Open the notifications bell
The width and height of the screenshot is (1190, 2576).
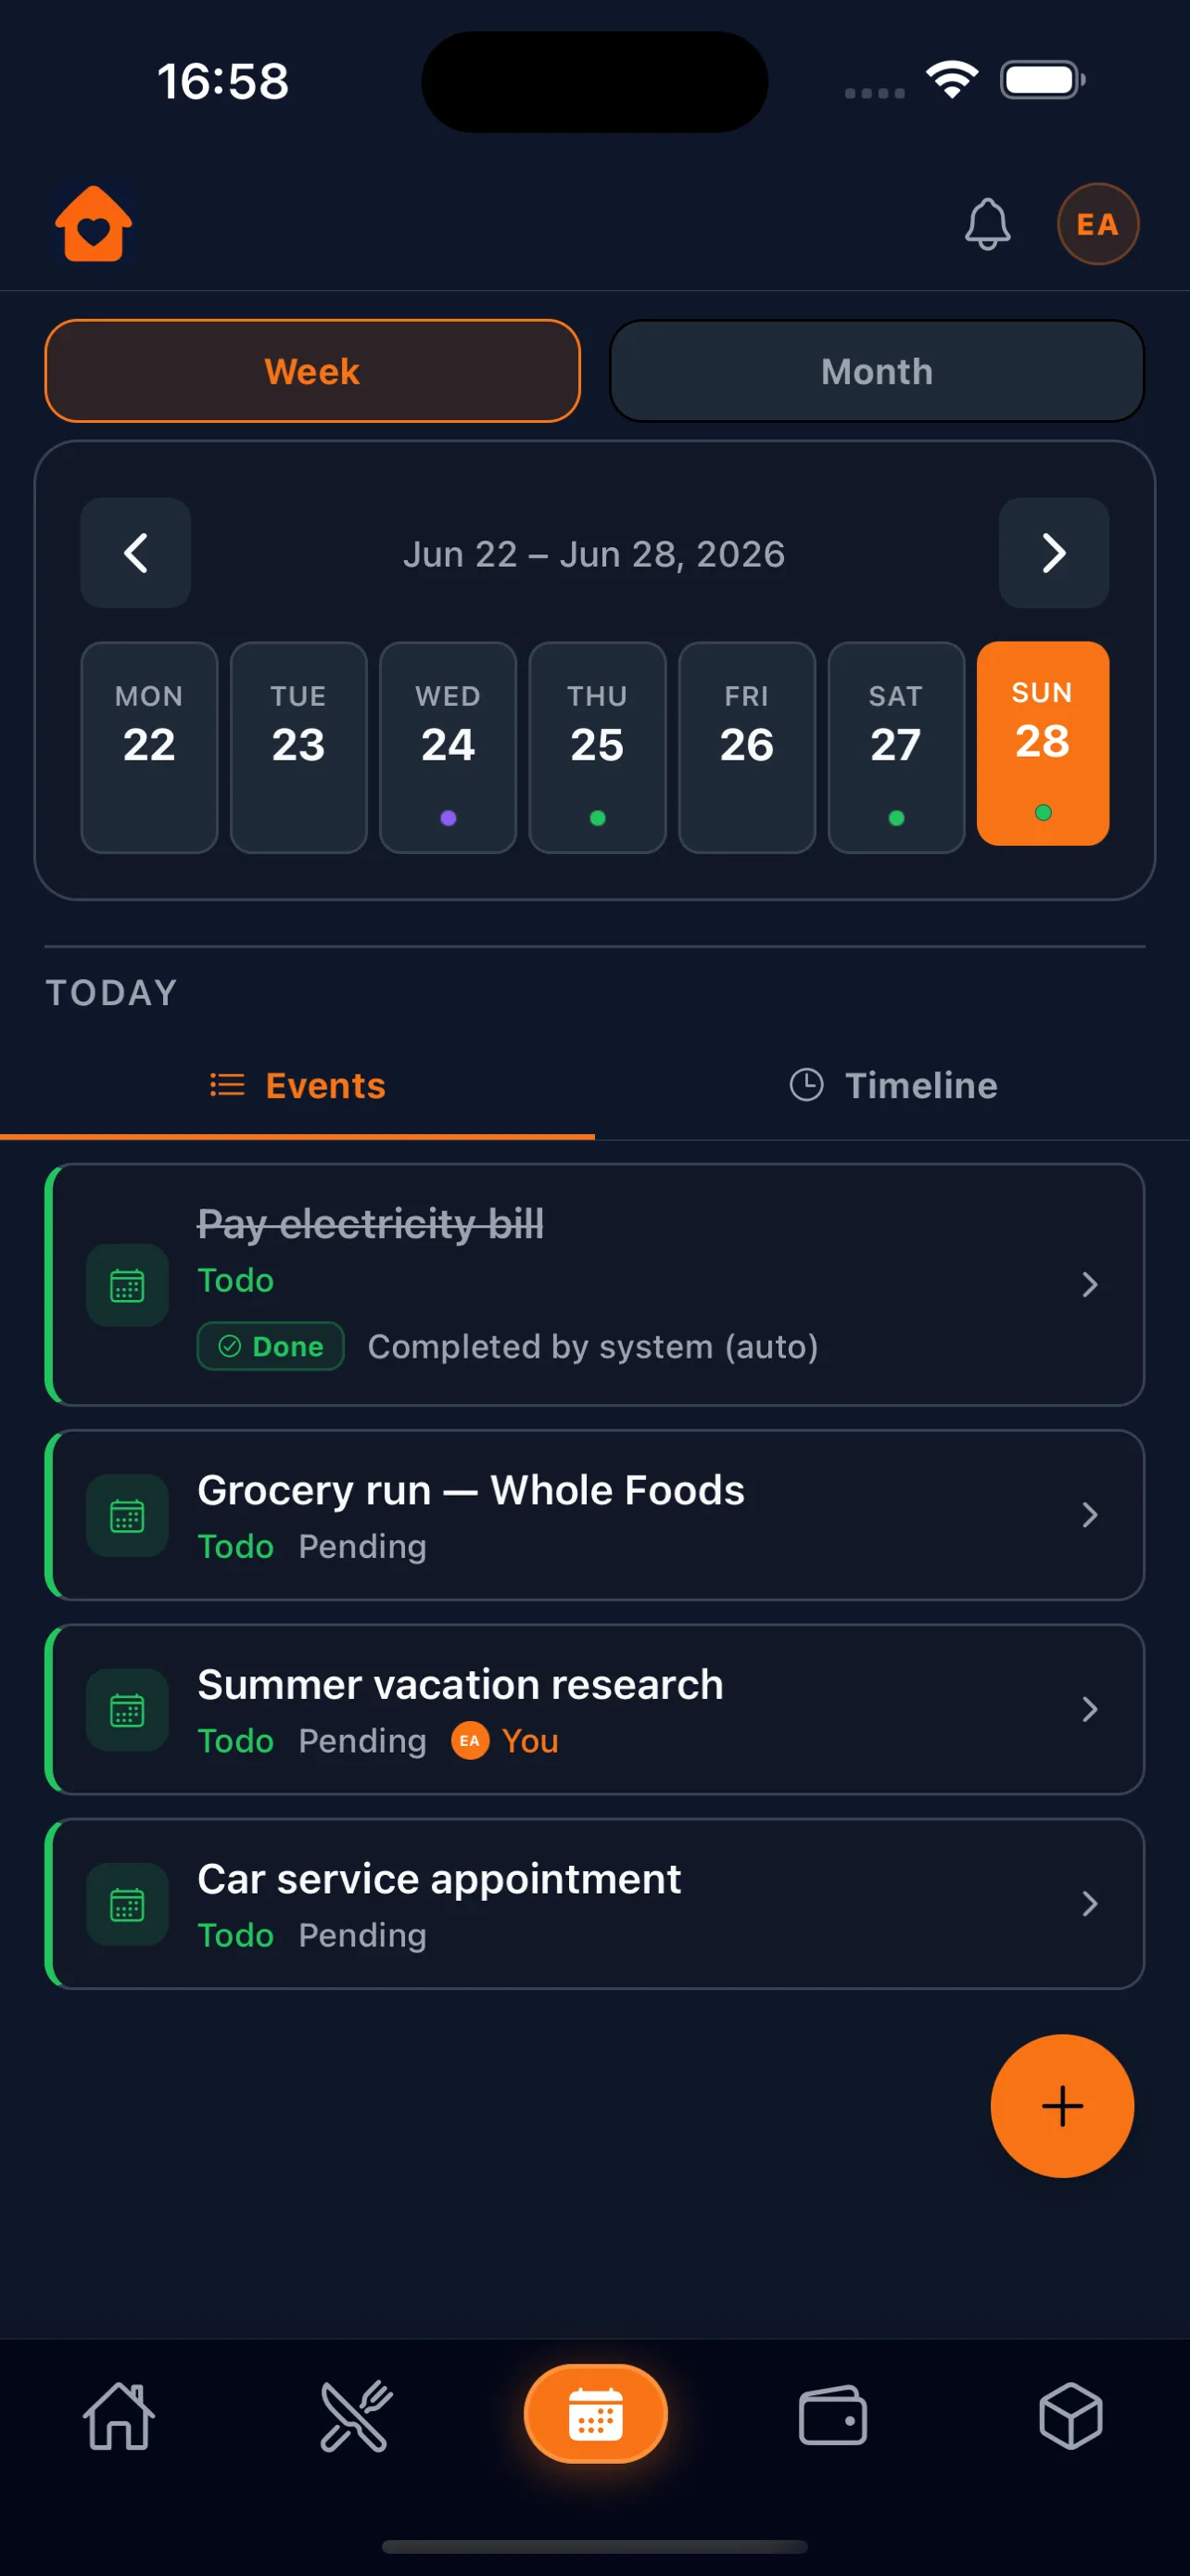coord(987,224)
